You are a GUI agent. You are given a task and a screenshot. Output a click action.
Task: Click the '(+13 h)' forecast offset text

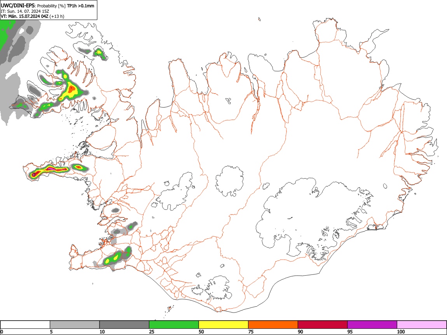tap(57, 16)
